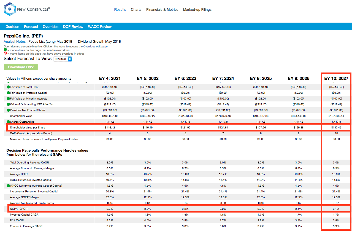Click the Average NOPAT Margin label
Image resolution: width=352 pixels, height=231 pixels.
pos(24,197)
